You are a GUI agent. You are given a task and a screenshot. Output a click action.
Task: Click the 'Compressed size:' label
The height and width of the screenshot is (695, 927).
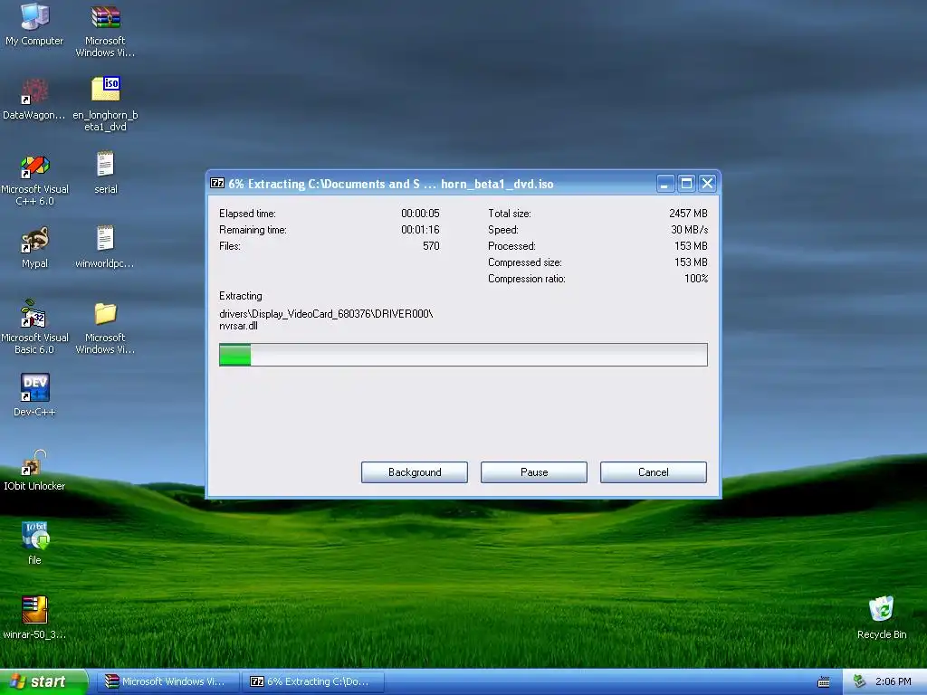pos(524,262)
